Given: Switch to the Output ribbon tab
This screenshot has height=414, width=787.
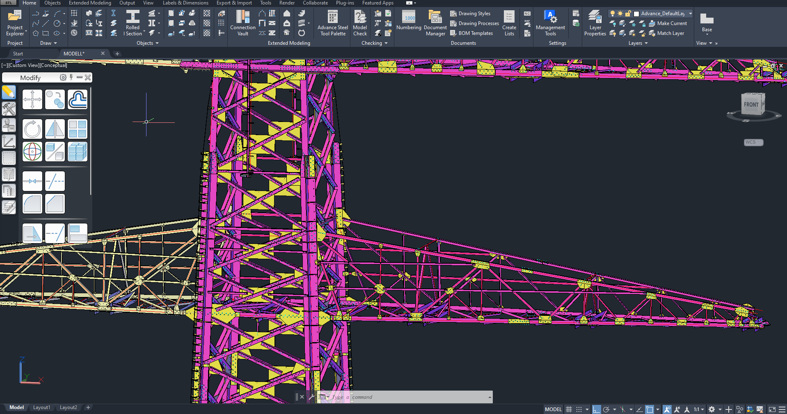Looking at the screenshot, I should tap(127, 3).
